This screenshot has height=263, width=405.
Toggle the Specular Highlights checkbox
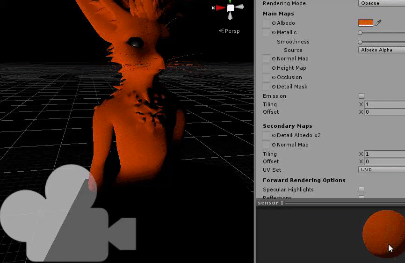362,190
